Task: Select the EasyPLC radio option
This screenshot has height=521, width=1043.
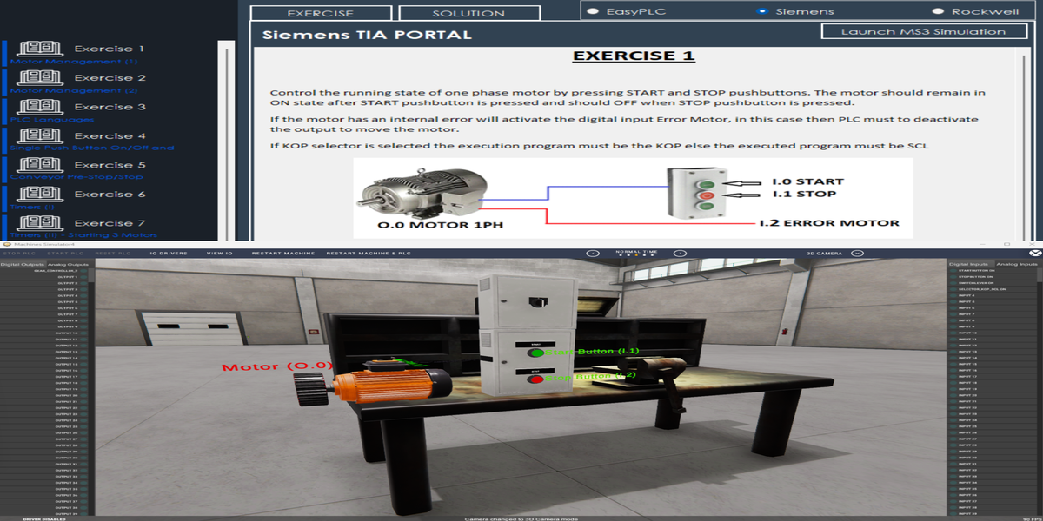Action: pos(593,11)
